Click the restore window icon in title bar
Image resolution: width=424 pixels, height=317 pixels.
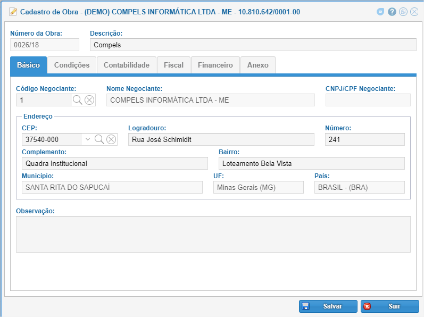pos(403,12)
